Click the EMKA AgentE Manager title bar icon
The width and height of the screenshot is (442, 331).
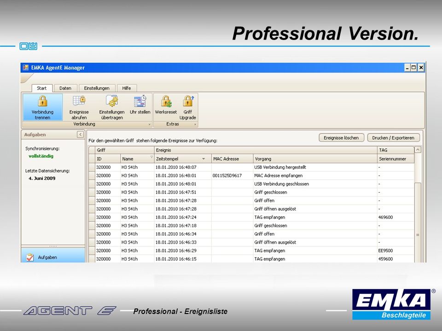point(26,68)
